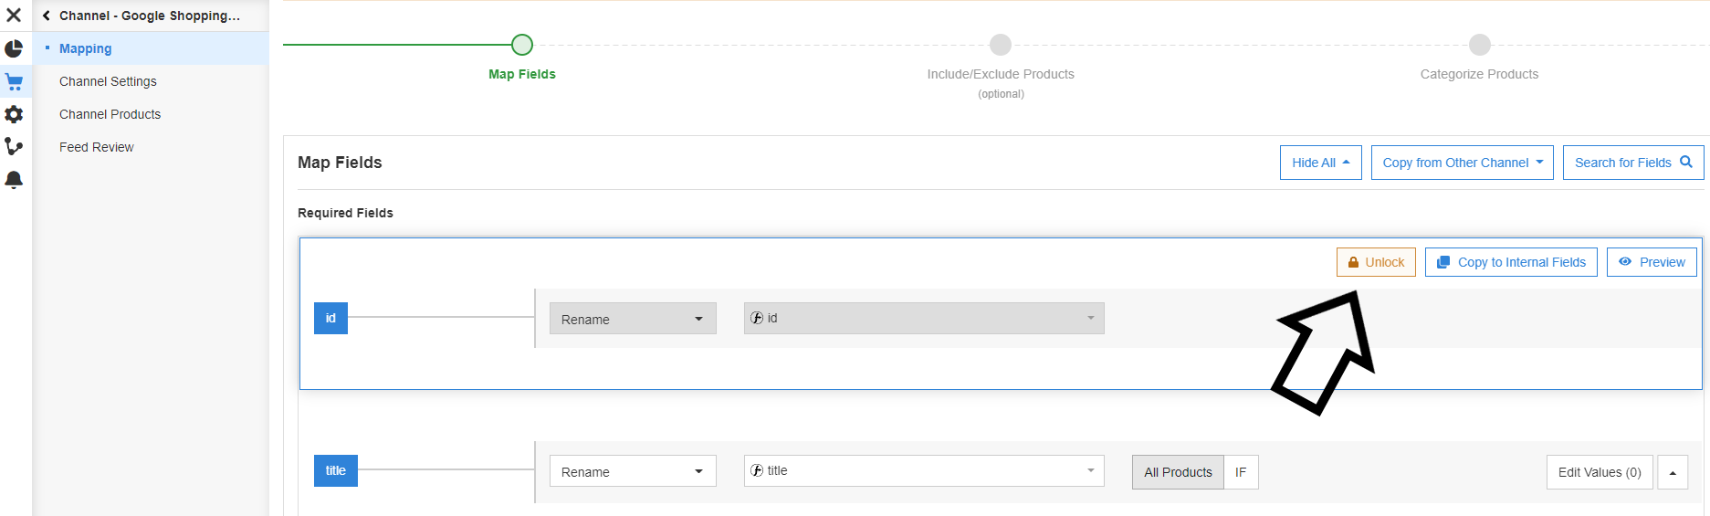This screenshot has height=516, width=1710.
Task: Jump to the Categorize Products step marker
Action: point(1479,45)
